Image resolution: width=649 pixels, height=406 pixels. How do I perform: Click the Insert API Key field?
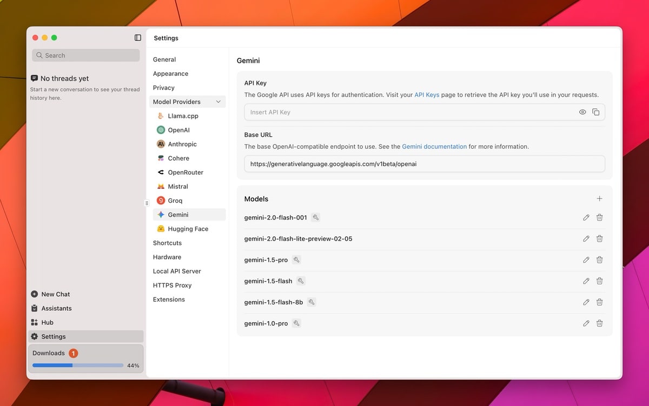pyautogui.click(x=408, y=112)
